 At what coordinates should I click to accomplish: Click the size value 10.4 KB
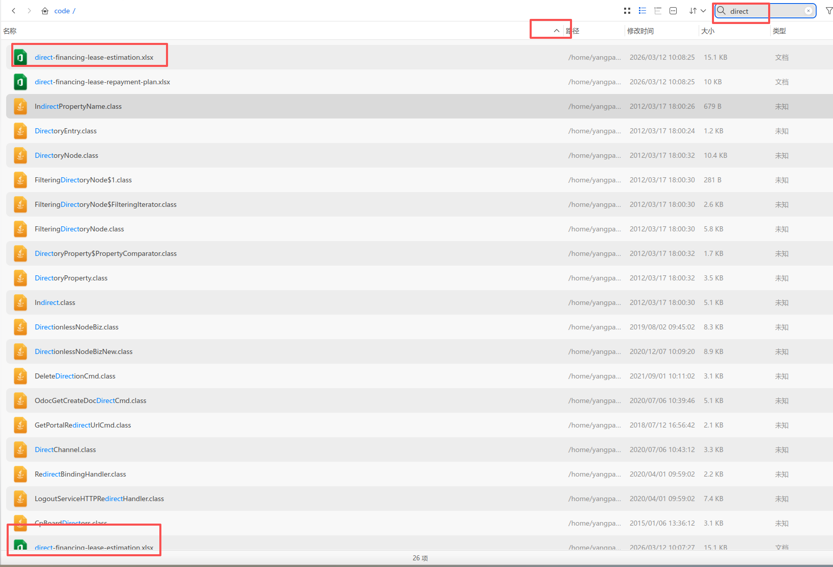[x=716, y=155]
